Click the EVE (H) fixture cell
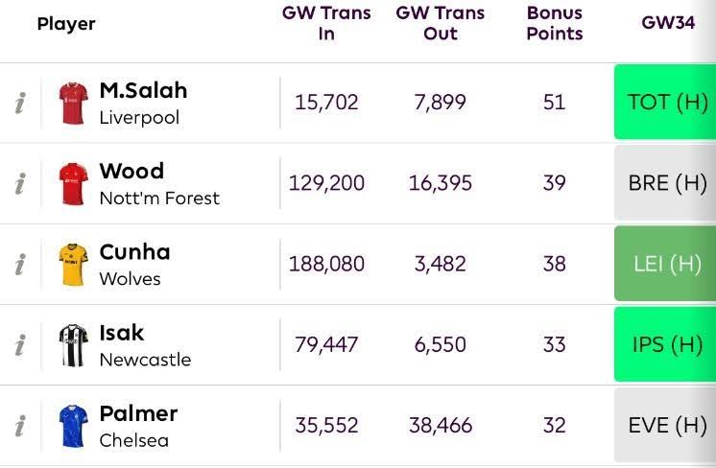Image resolution: width=716 pixels, height=468 pixels. [665, 425]
